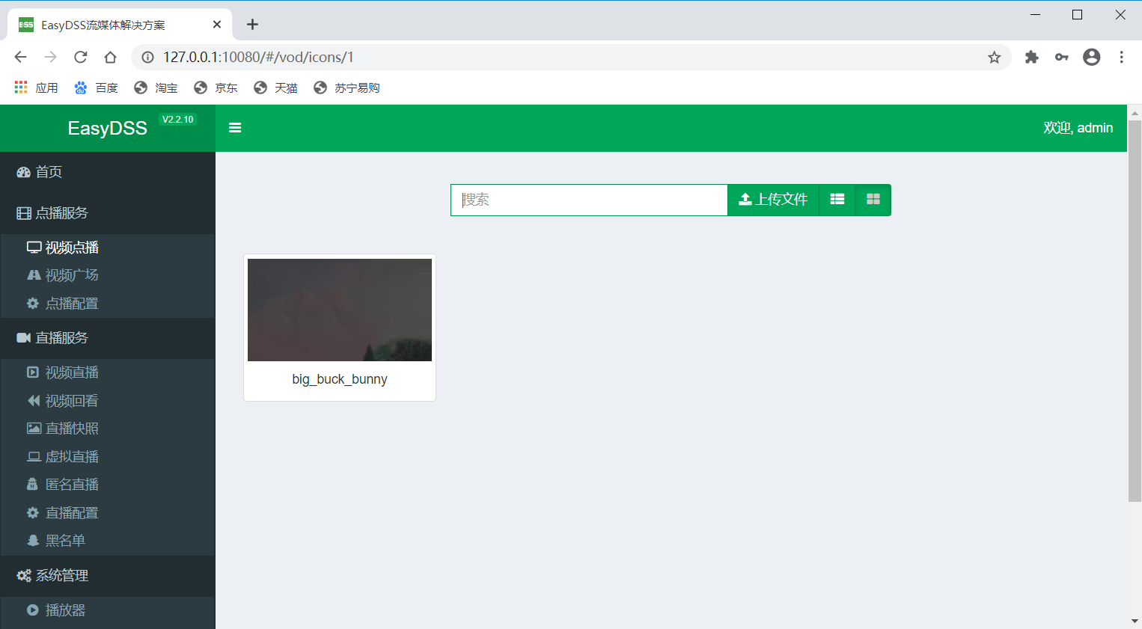Toggle the sidebar with hamburger icon
The height and width of the screenshot is (629, 1142).
[x=235, y=128]
